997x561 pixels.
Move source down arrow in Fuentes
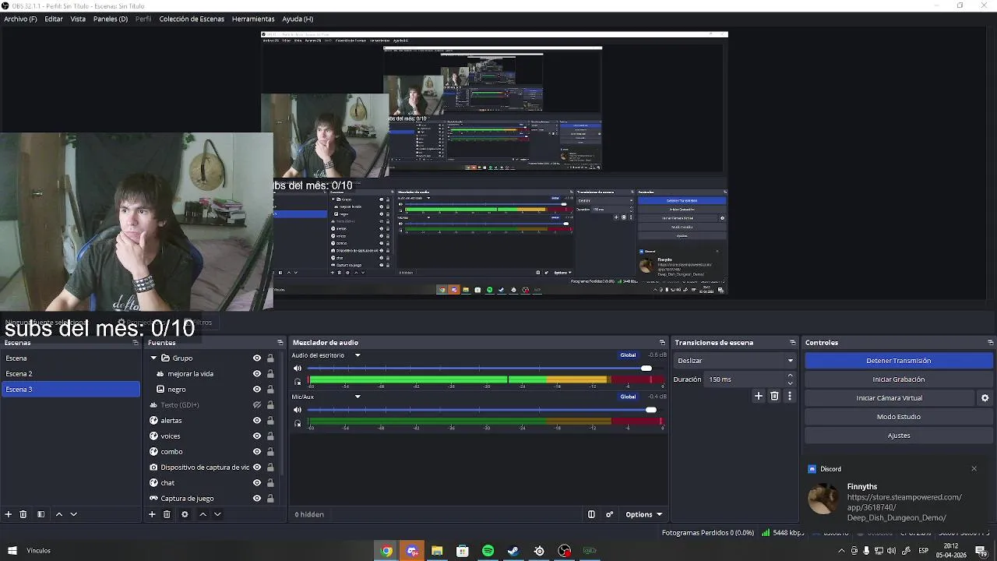coord(217,514)
